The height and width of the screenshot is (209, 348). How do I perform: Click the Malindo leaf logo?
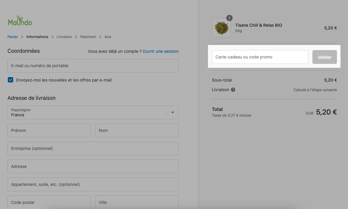coord(20,21)
